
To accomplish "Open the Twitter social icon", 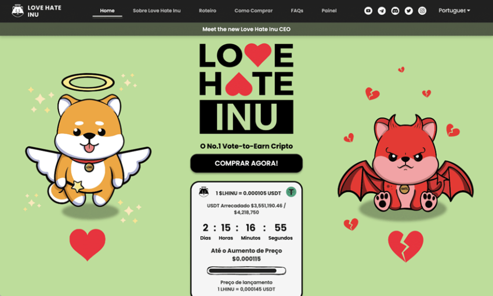I will tap(409, 10).
